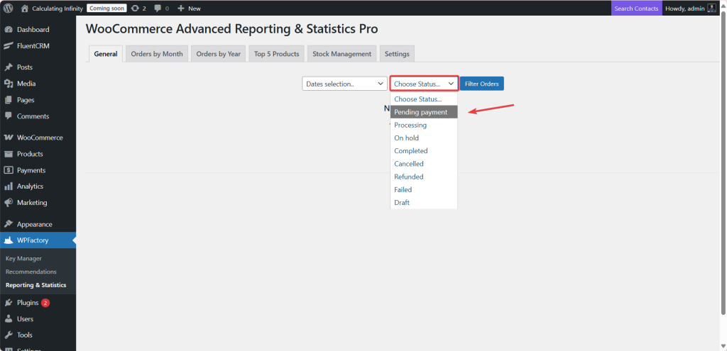727x351 pixels.
Task: Switch to the Top 5 Products tab
Action: [x=277, y=54]
